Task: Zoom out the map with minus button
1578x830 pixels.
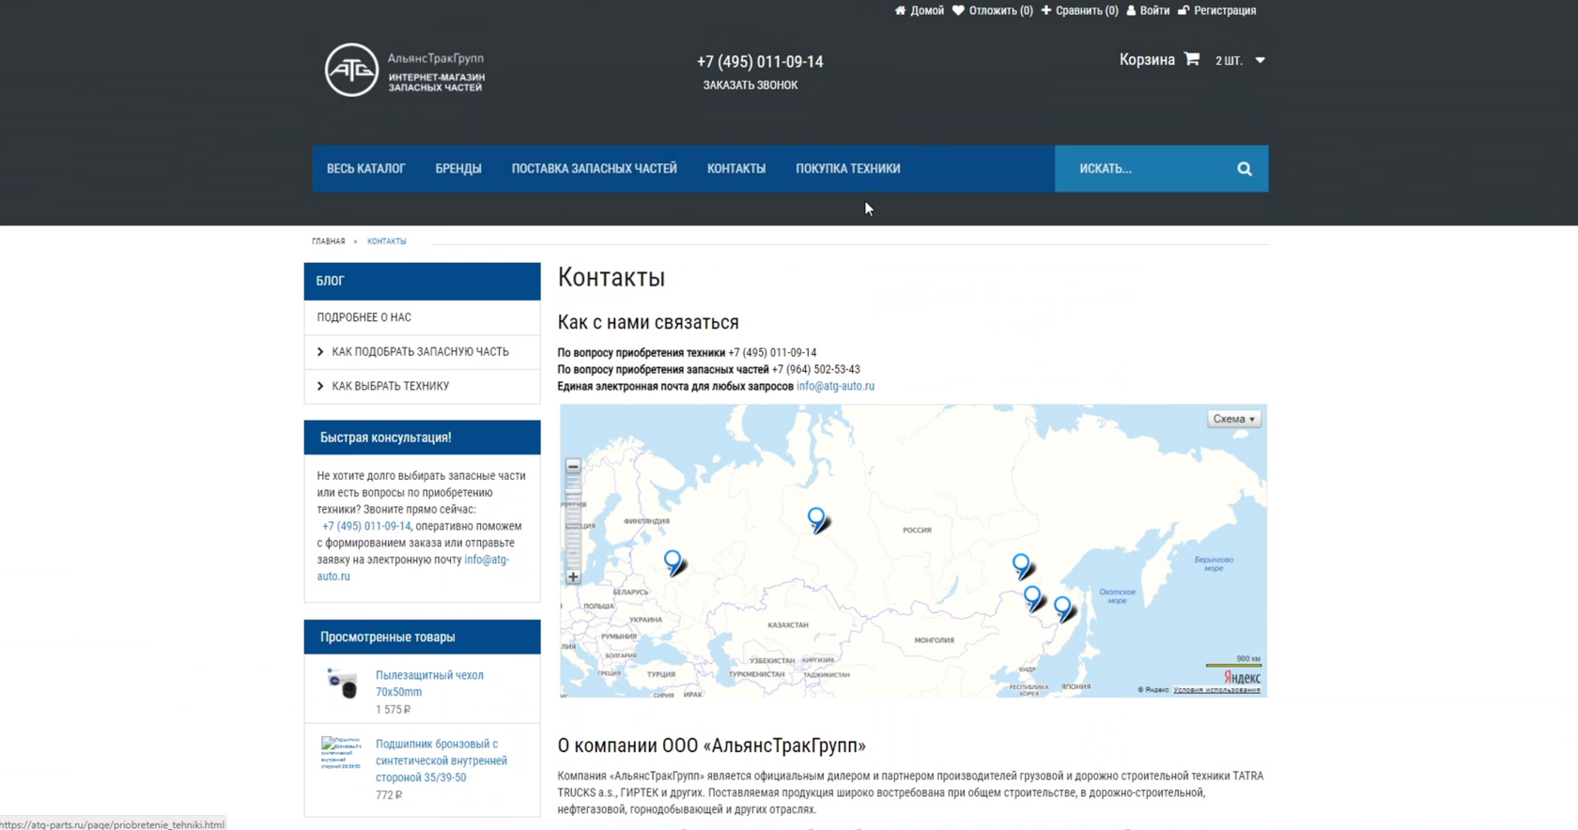Action: pos(573,467)
